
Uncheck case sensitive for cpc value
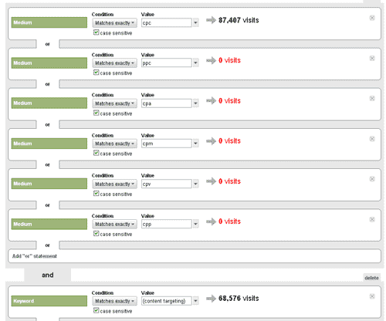click(x=96, y=32)
